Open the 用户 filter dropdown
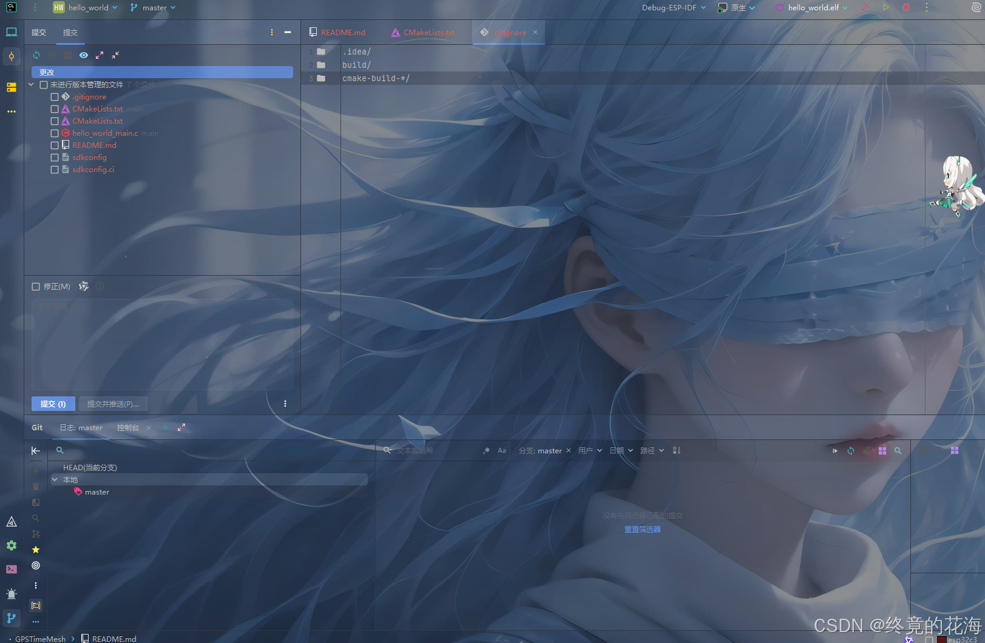 [590, 450]
